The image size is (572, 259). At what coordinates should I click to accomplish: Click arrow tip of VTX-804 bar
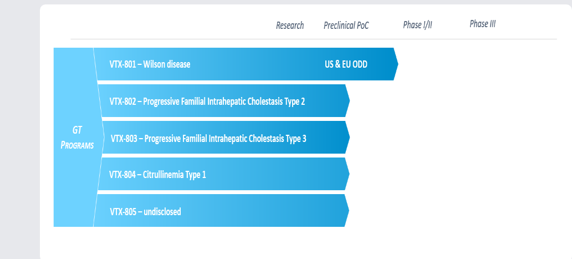(348, 174)
